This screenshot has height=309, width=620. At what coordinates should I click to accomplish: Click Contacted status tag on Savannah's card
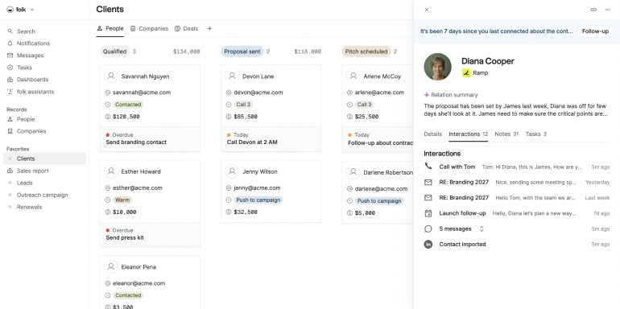pos(128,105)
